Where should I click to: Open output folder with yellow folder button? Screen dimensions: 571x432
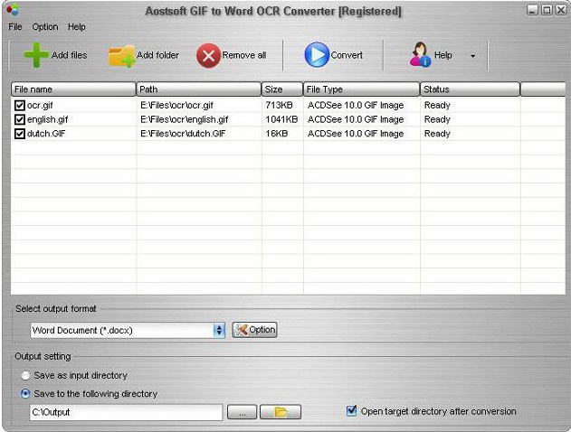pyautogui.click(x=281, y=412)
